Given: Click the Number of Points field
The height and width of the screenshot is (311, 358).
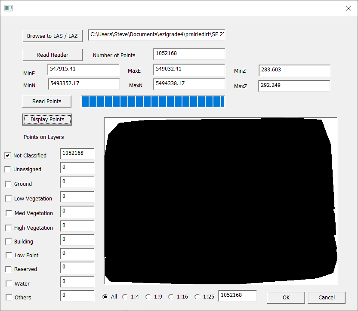Looking at the screenshot, I should 189,54.
